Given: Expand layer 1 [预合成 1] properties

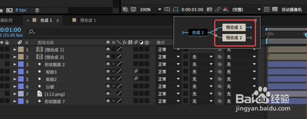Looking at the screenshot, I should click(x=15, y=50).
